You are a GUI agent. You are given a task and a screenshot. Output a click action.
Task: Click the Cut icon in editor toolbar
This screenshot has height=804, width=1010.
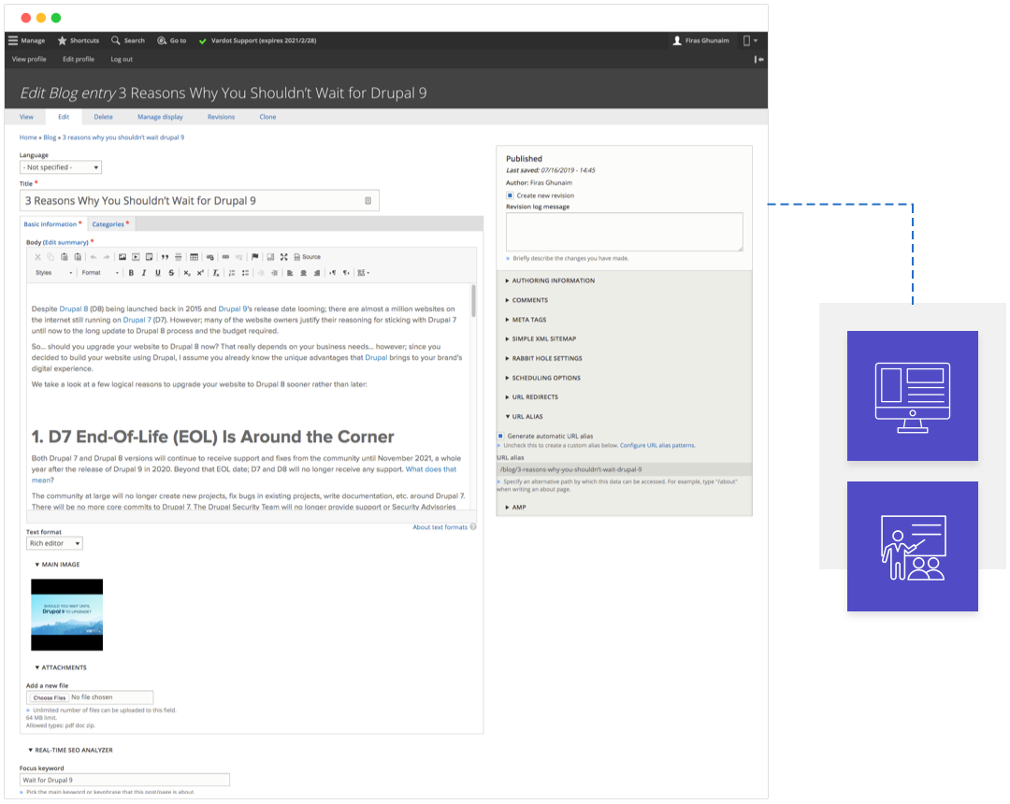[37, 257]
